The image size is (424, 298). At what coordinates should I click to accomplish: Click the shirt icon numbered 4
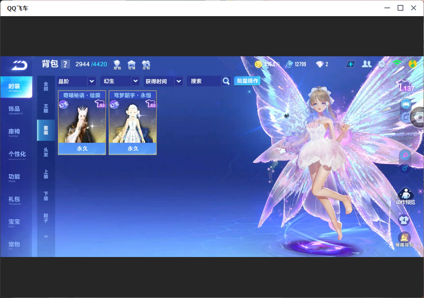[404, 220]
